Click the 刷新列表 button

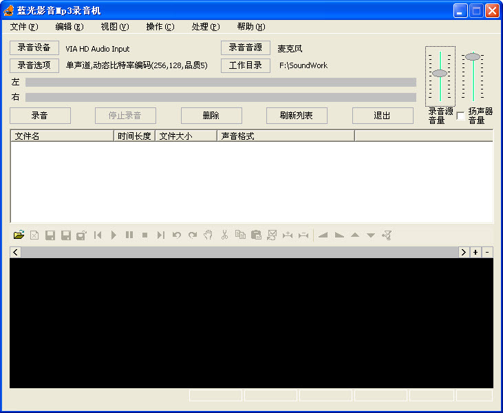click(297, 116)
